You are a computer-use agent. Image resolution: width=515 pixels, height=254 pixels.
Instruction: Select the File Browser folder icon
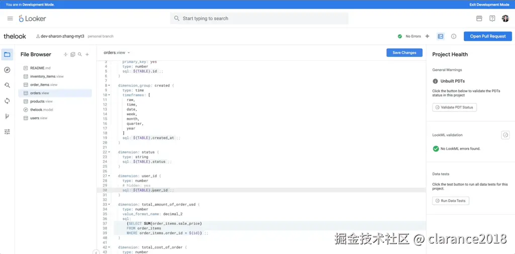click(7, 54)
